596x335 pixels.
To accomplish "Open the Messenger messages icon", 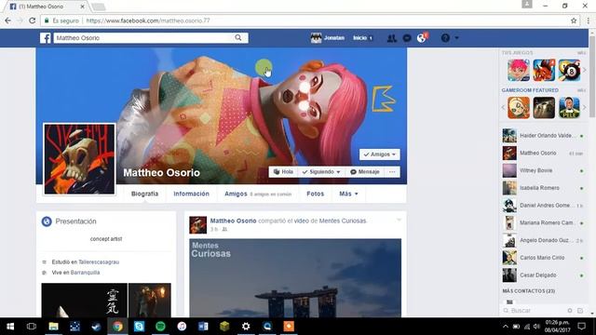I will tap(407, 38).
